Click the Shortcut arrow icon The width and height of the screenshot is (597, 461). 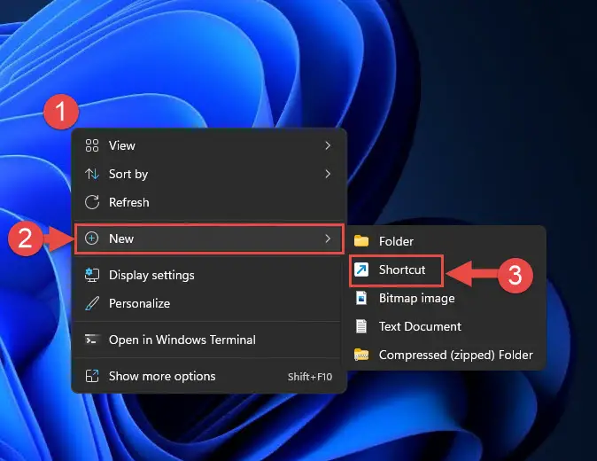[x=361, y=270]
